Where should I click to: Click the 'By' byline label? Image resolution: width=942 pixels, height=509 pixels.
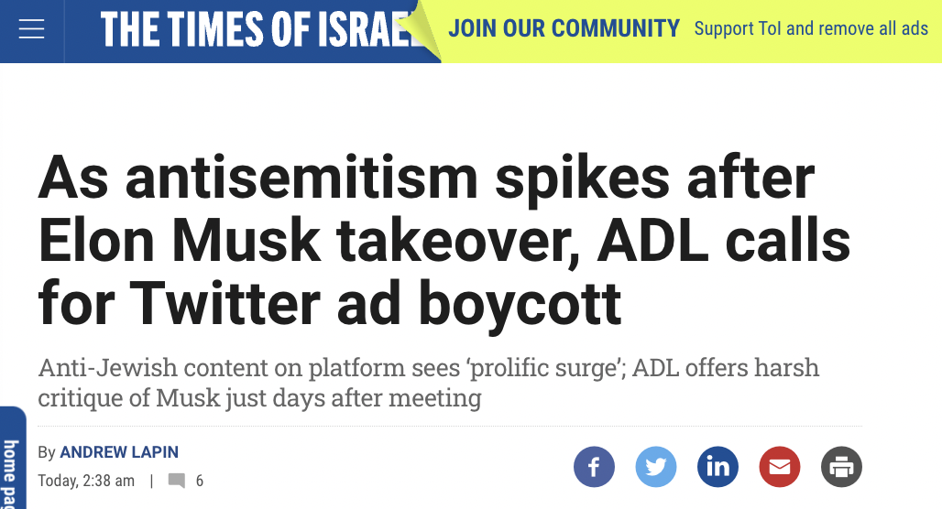[x=47, y=452]
